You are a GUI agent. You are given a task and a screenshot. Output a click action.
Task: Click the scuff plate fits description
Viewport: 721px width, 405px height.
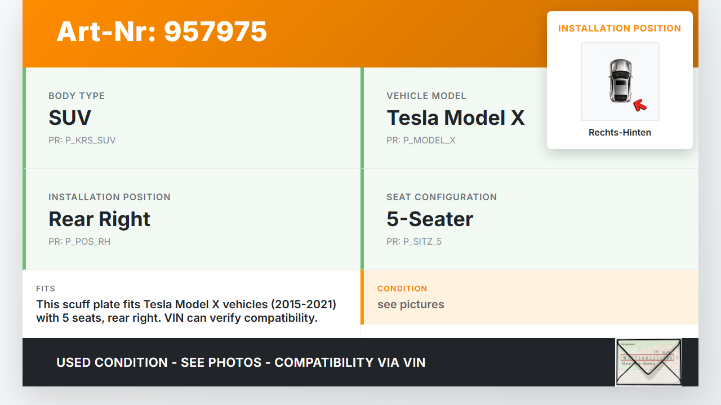186,311
